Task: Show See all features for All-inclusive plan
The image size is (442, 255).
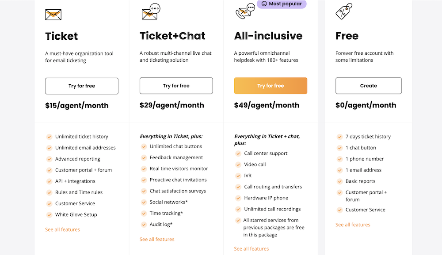Action: (x=251, y=249)
